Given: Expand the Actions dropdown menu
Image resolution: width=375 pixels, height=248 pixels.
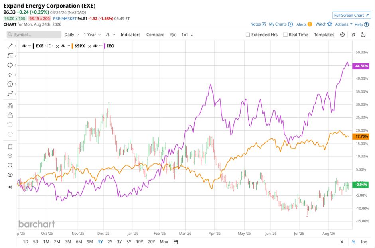Looking at the screenshot, I should tap(343, 24).
